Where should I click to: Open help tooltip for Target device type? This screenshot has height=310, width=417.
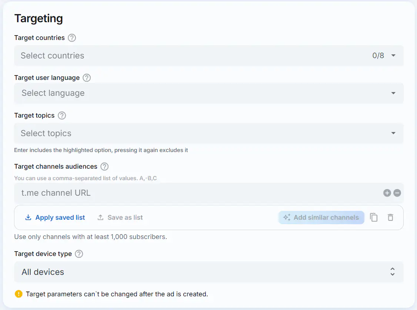pos(79,254)
